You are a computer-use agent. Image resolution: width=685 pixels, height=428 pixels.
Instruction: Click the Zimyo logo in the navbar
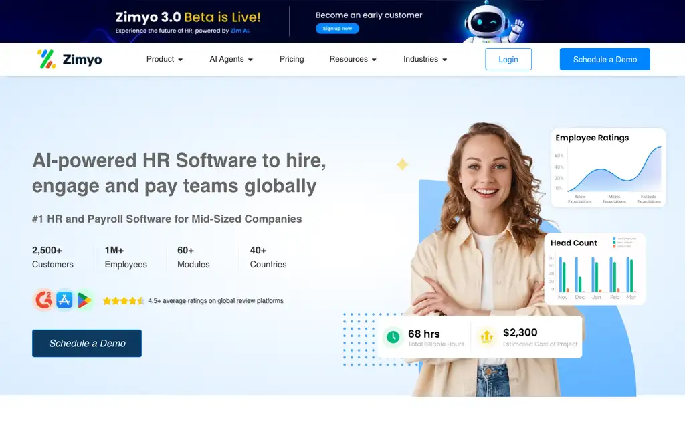pos(70,59)
